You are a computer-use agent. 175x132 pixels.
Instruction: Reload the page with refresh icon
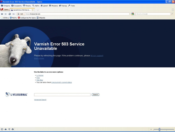tap(9, 14)
